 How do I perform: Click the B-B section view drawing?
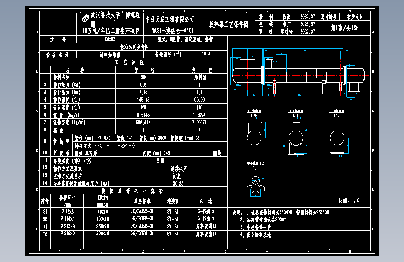tap(296, 138)
